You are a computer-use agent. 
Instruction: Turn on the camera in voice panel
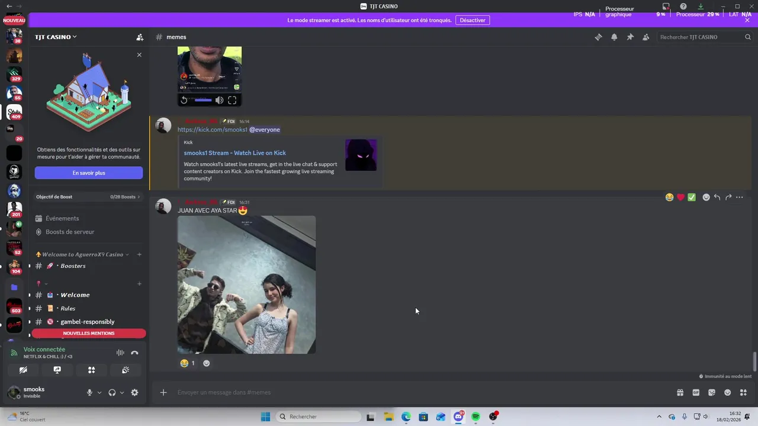pos(23,370)
